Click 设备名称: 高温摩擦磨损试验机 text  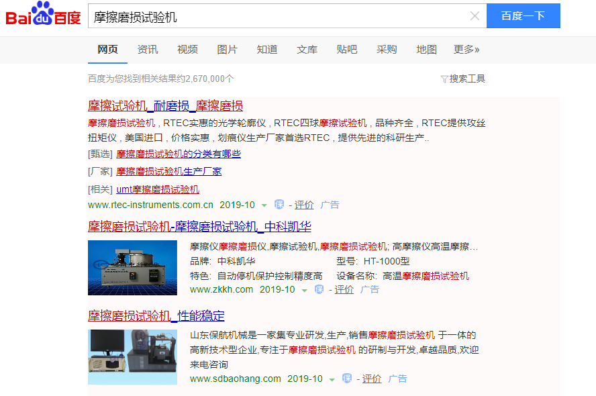click(403, 276)
